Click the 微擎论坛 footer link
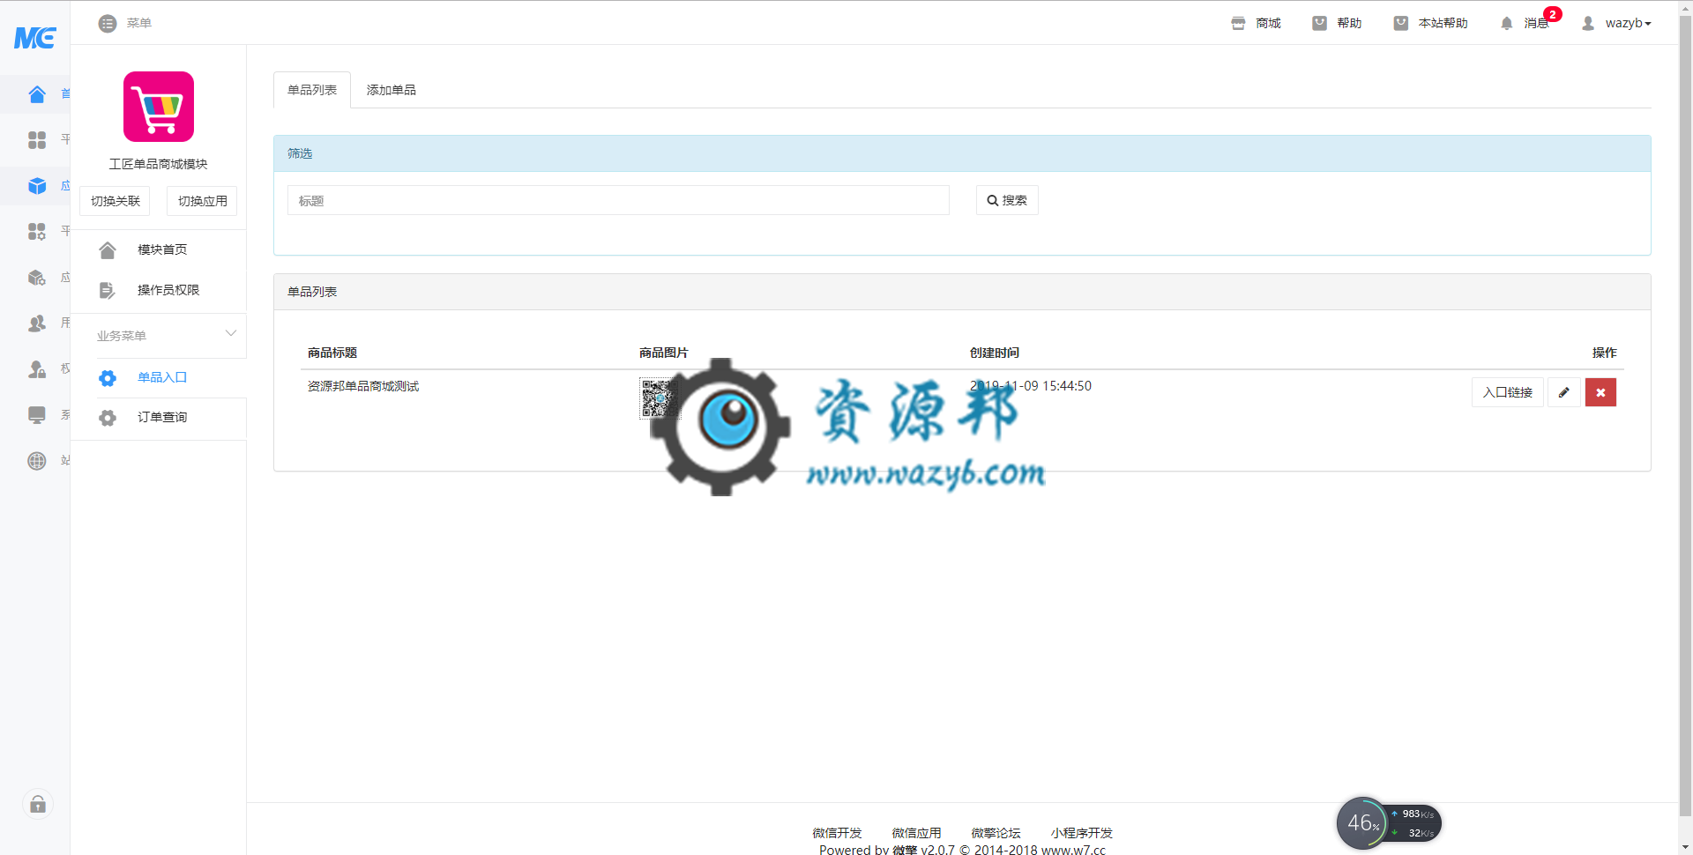 coord(996,833)
